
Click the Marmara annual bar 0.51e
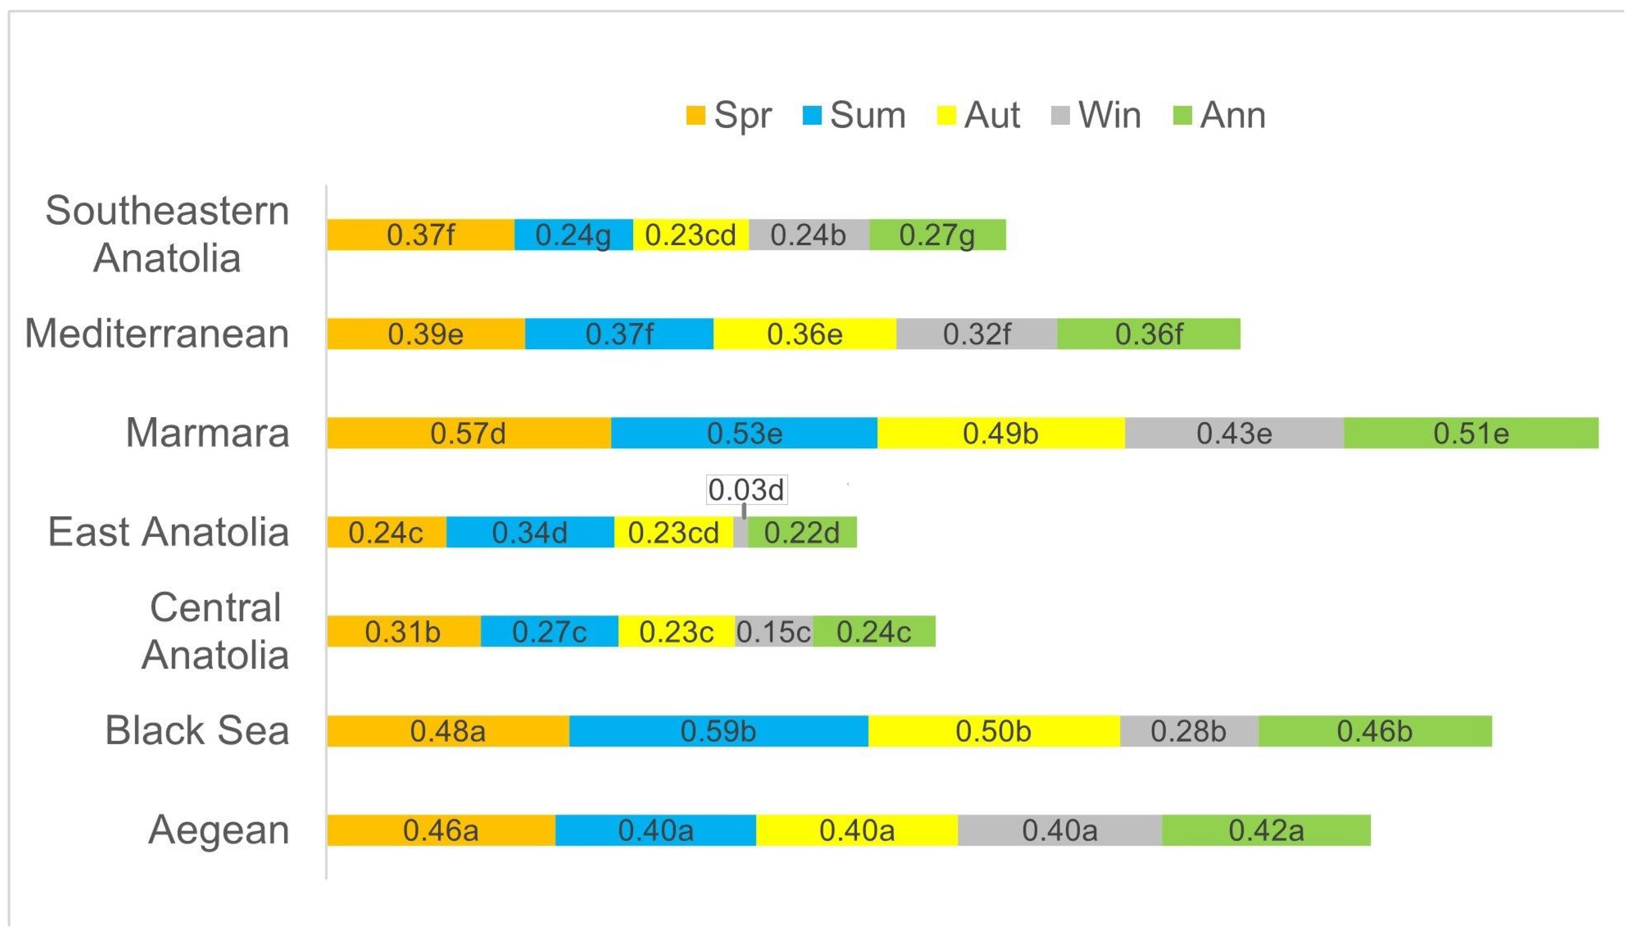point(1471,433)
